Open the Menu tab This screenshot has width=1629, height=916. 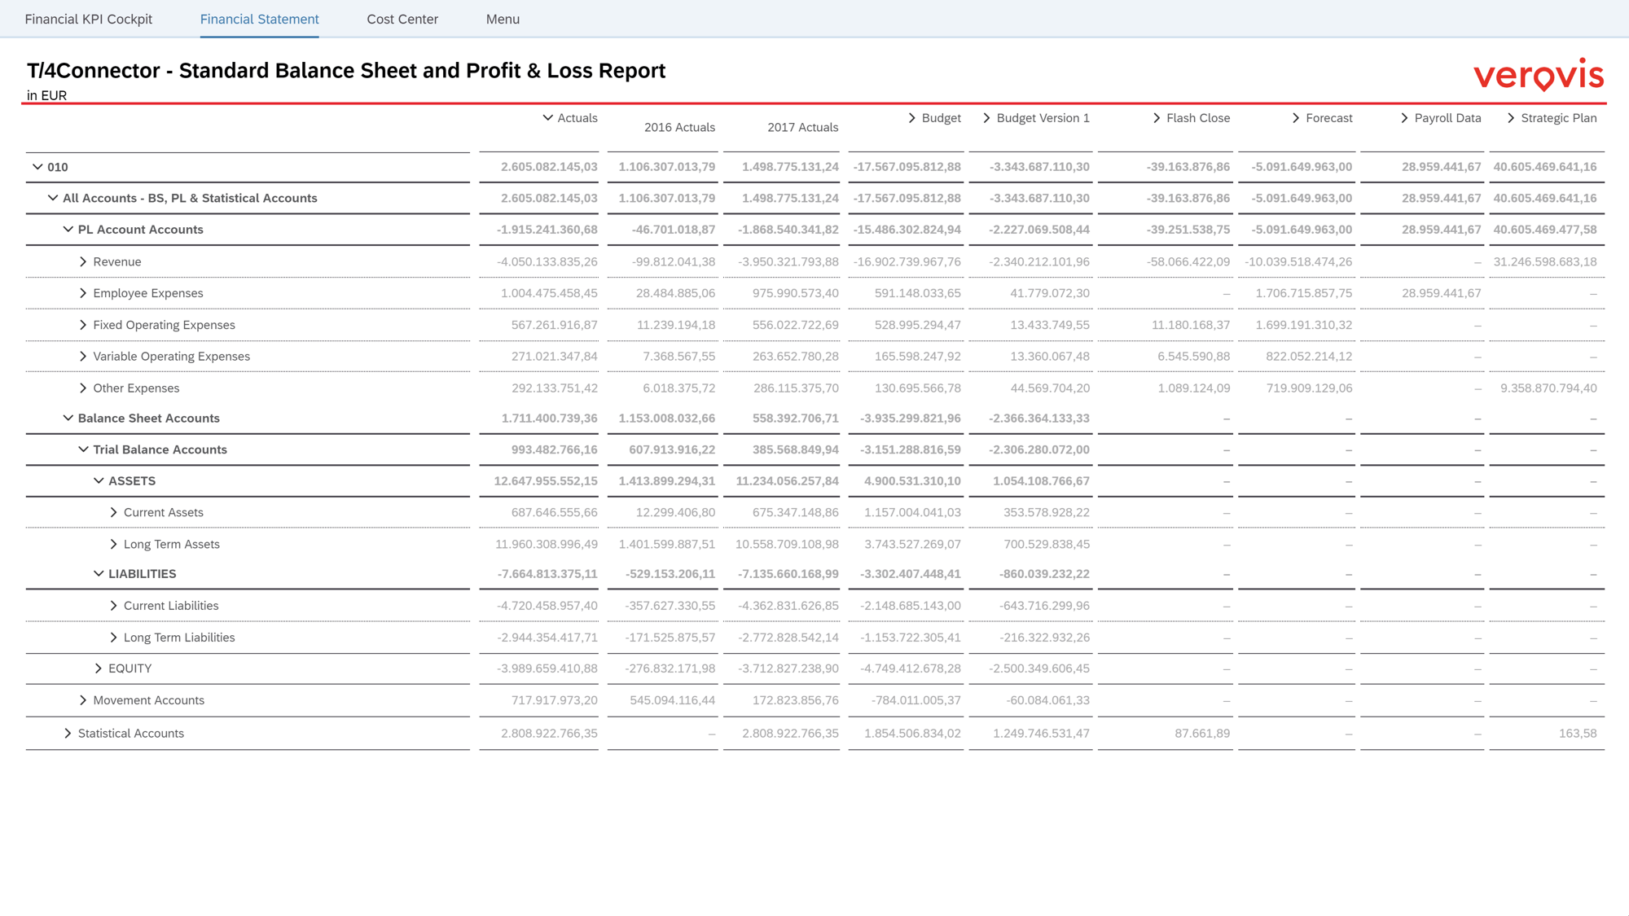point(503,19)
